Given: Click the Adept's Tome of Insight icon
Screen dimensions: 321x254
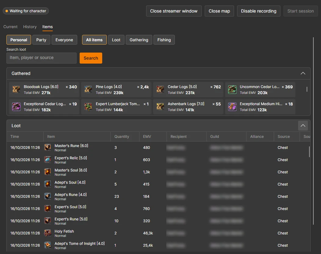Looking at the screenshot, I should pos(48,245).
